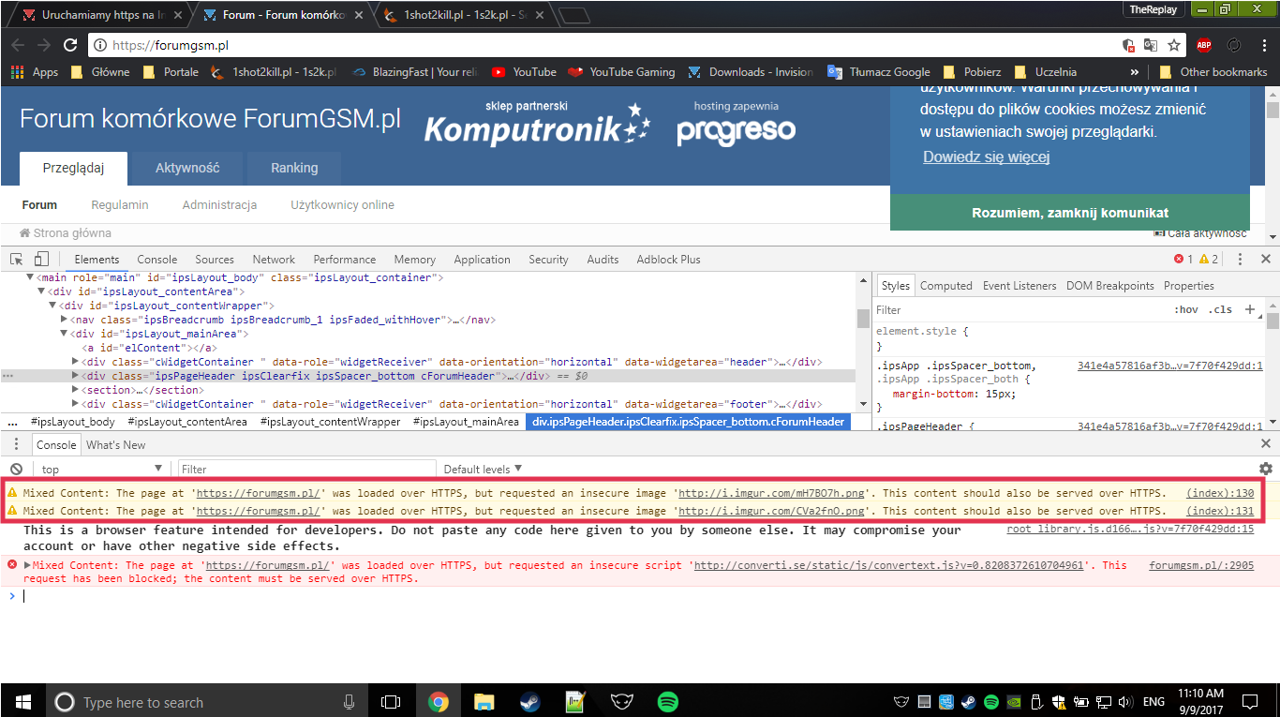Open Spotify from the taskbar

[x=667, y=701]
